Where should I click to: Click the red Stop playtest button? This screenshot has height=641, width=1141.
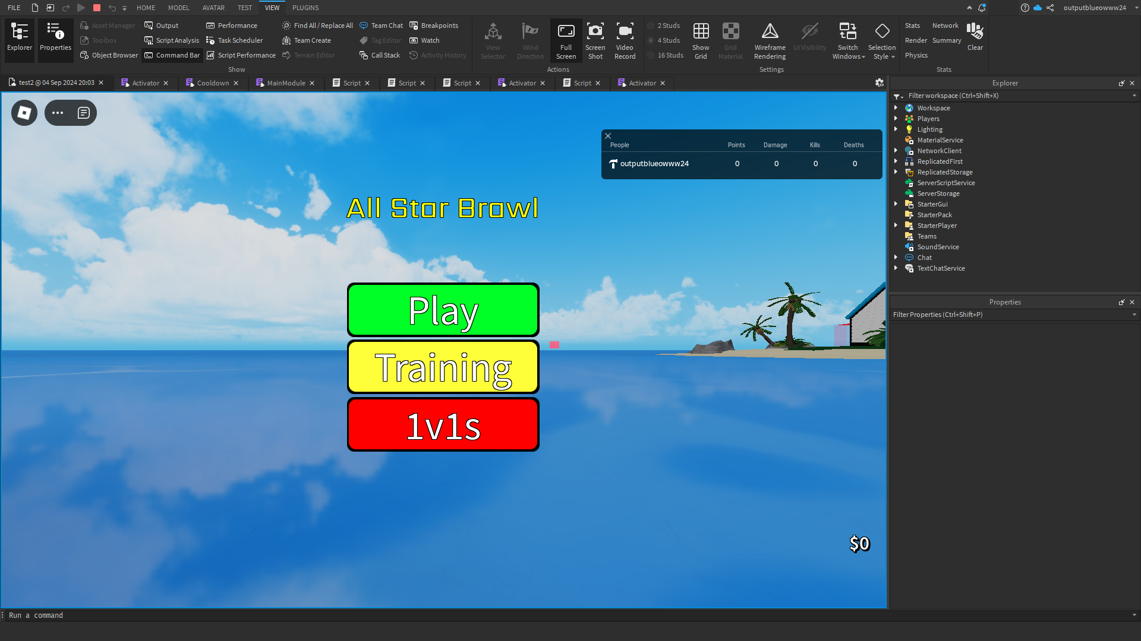(x=97, y=8)
